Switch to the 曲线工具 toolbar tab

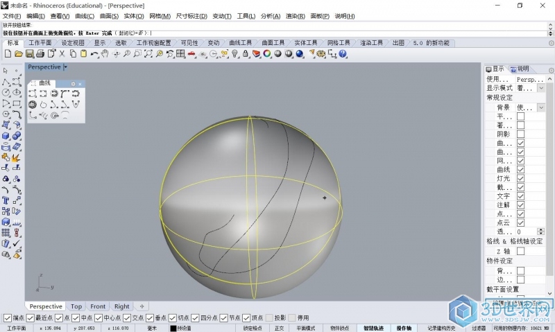click(240, 43)
